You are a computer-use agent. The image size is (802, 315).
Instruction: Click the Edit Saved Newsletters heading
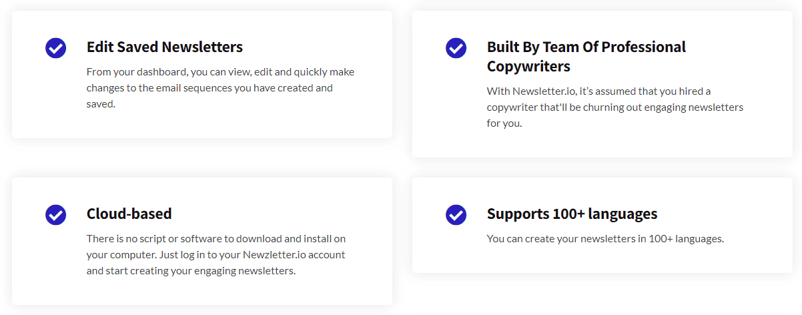pyautogui.click(x=165, y=47)
